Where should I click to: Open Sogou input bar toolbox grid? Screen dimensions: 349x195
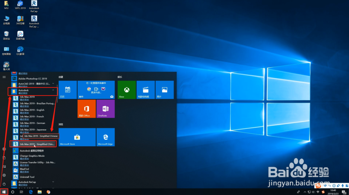click(347, 186)
